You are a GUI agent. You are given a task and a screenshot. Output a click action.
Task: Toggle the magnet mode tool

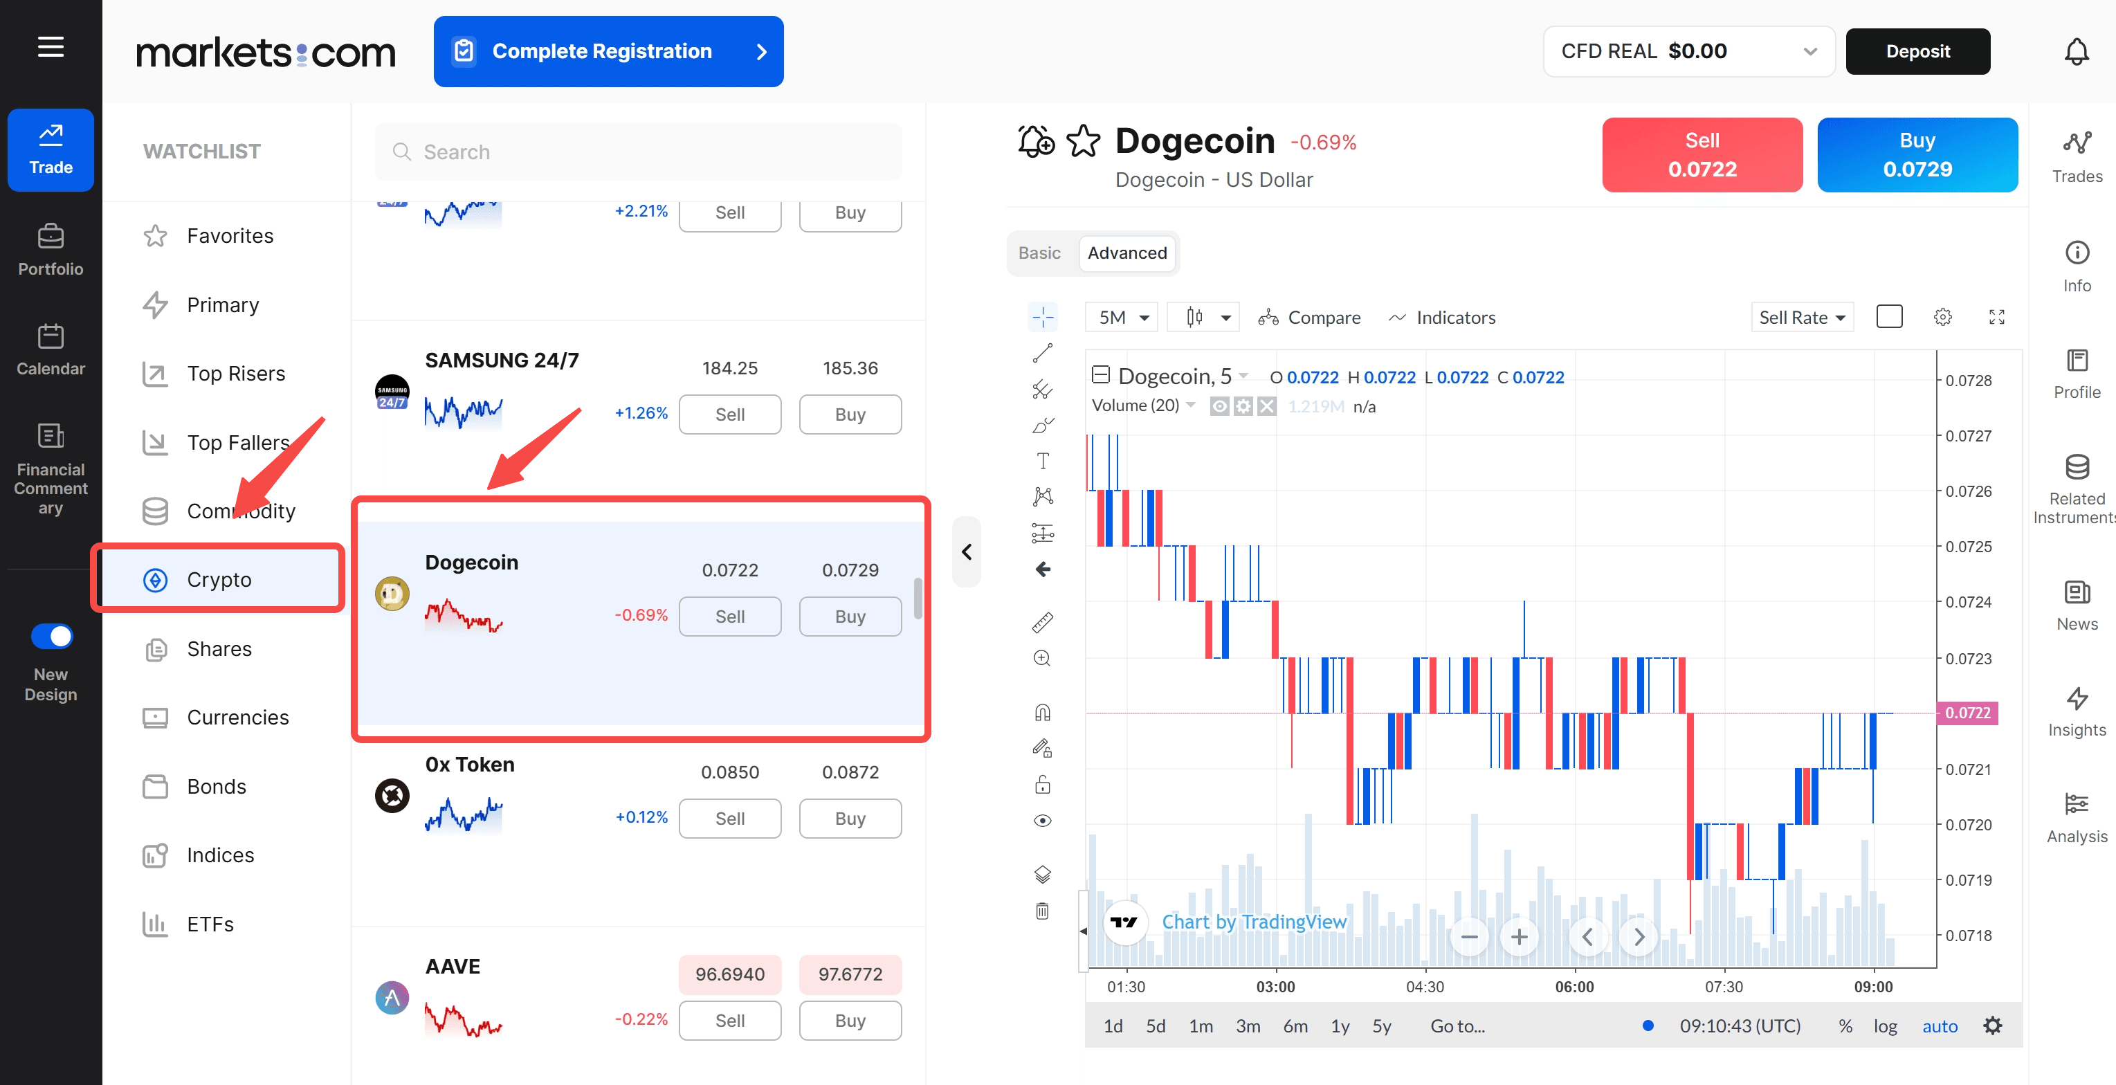1042,712
